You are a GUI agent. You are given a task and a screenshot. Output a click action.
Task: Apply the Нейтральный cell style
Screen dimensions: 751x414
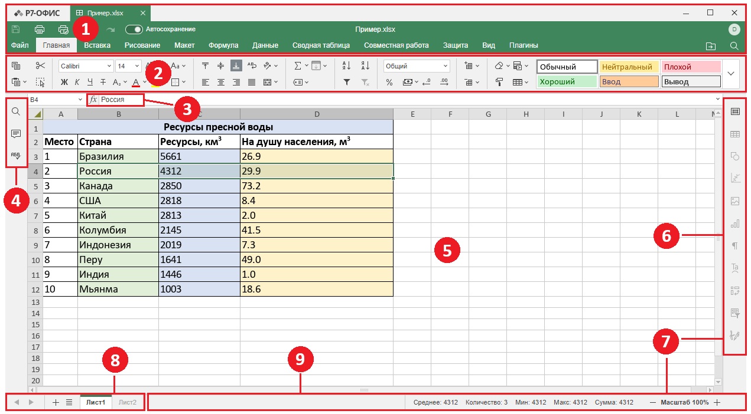coord(629,67)
